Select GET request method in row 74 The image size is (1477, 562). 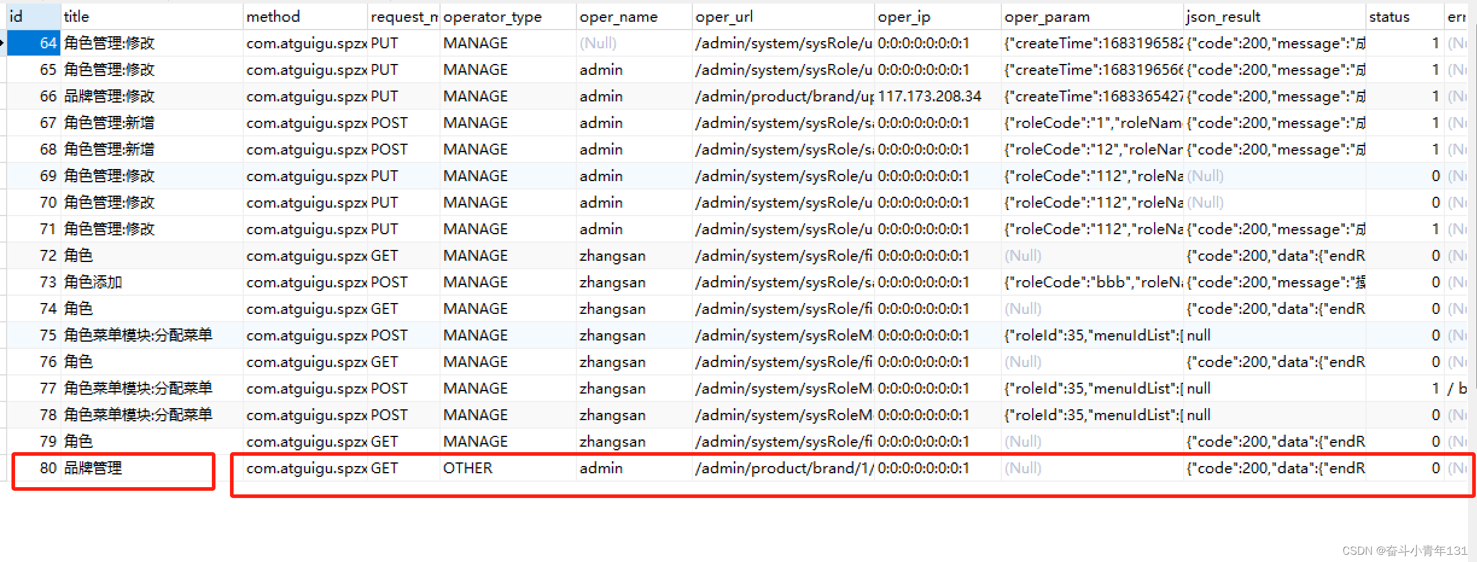[404, 309]
